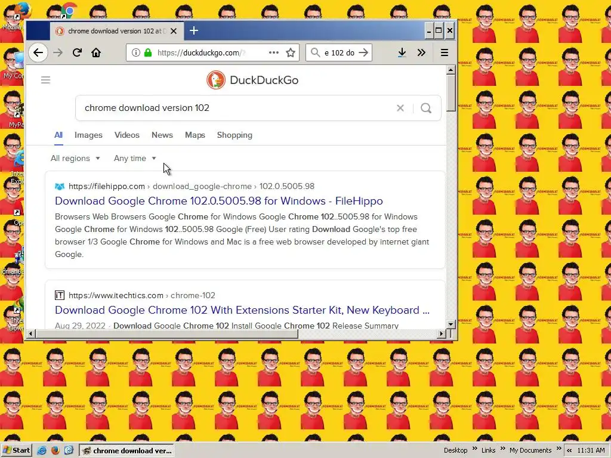Expand the Desktop toolbar chevron on taskbar

coord(475,448)
